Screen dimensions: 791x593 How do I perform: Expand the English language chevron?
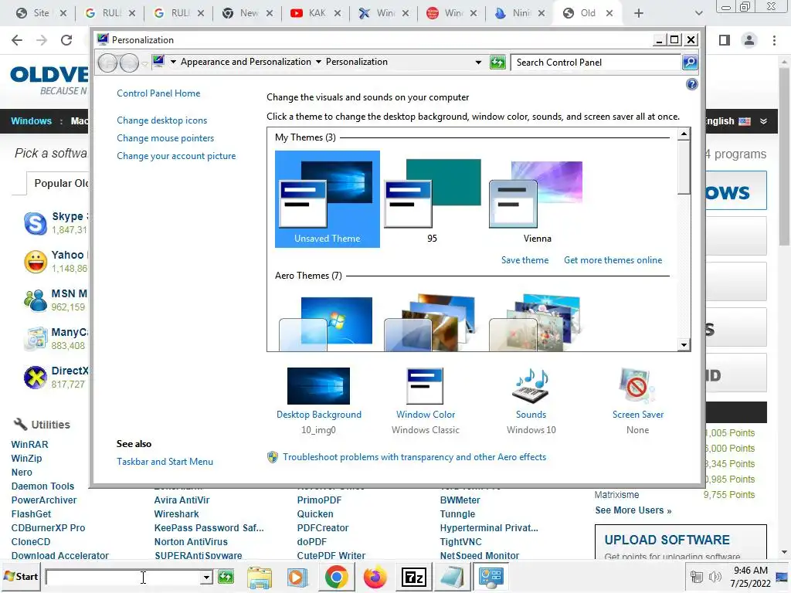[763, 121]
